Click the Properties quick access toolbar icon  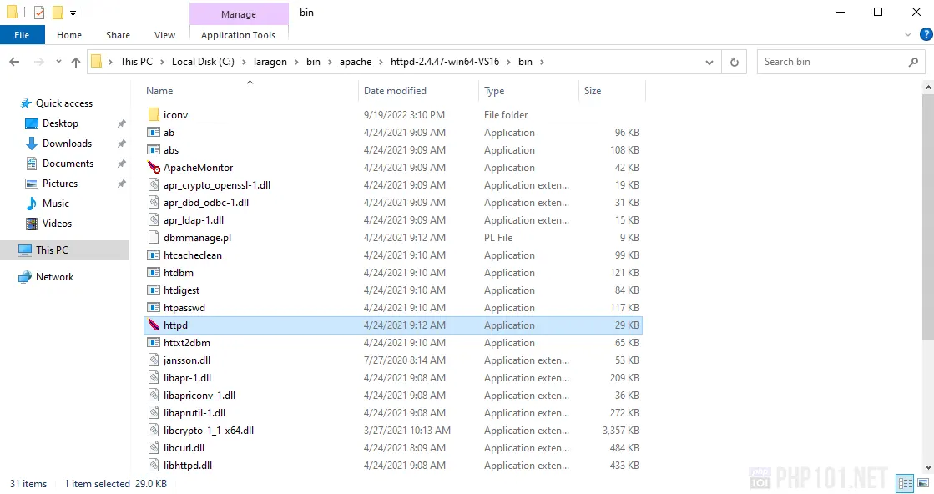pos(39,13)
